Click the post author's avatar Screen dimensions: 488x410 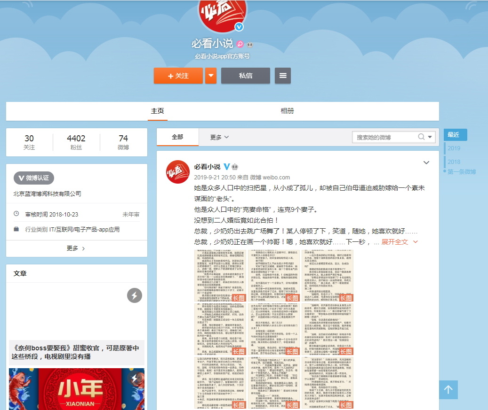tap(178, 172)
